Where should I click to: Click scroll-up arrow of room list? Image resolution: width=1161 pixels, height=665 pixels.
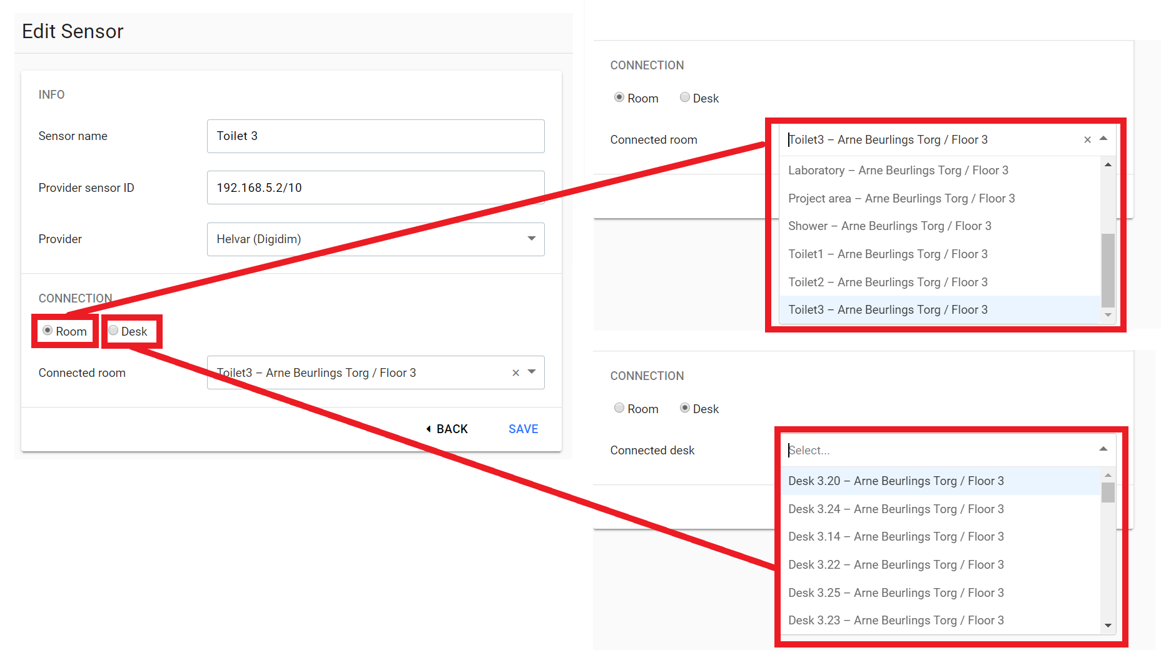point(1108,165)
